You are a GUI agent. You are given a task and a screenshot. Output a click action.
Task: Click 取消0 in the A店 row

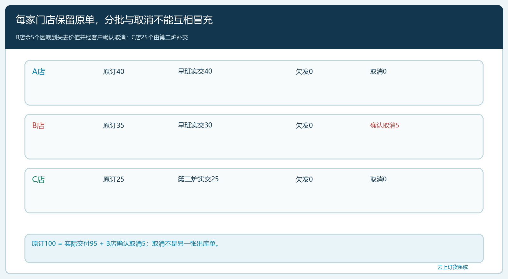pyautogui.click(x=378, y=72)
